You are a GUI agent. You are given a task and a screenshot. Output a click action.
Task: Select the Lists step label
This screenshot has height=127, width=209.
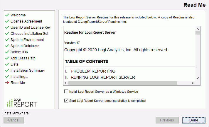[14, 64]
